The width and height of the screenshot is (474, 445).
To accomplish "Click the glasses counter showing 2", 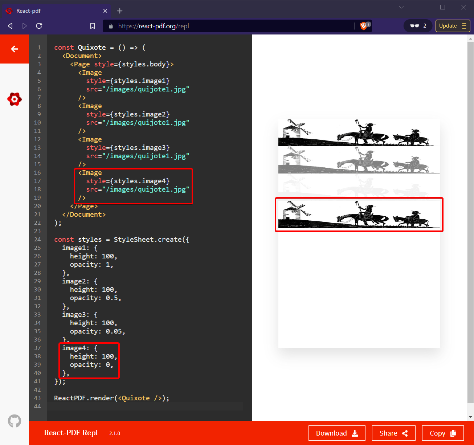I will 417,26.
